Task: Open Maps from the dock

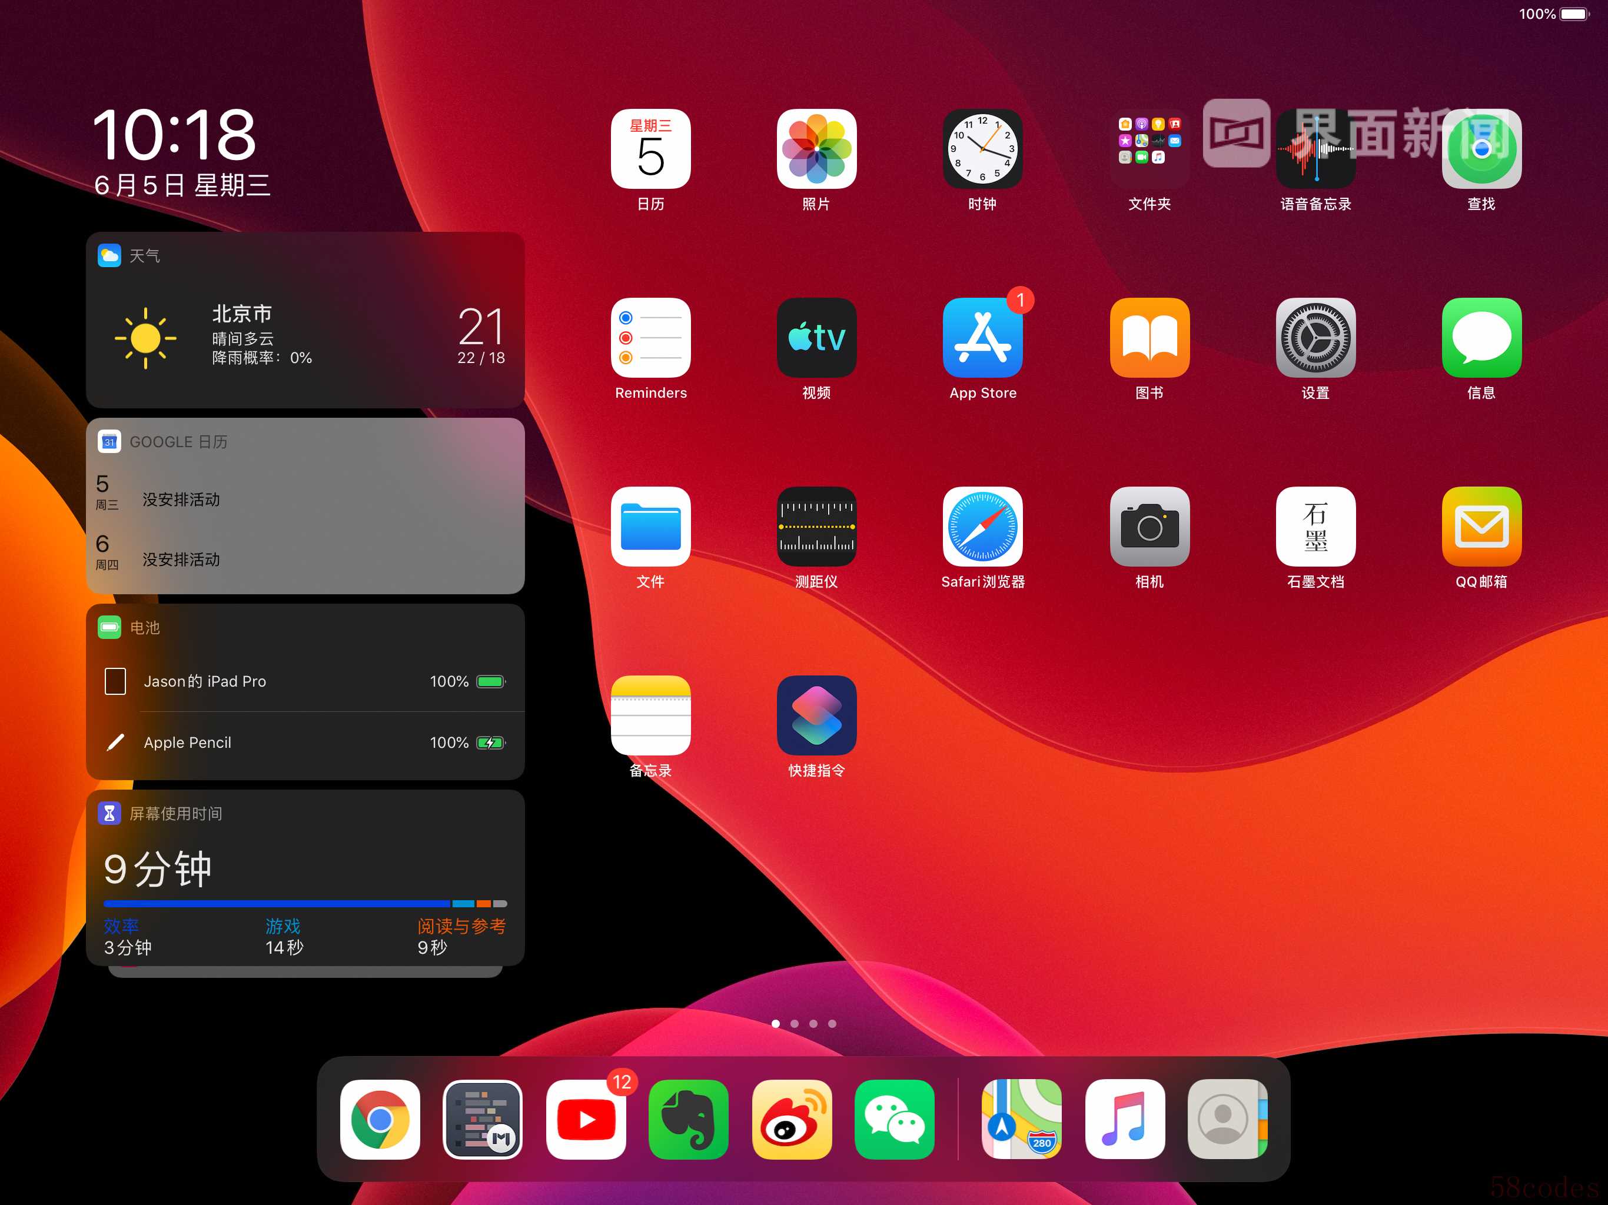Action: pyautogui.click(x=1021, y=1119)
